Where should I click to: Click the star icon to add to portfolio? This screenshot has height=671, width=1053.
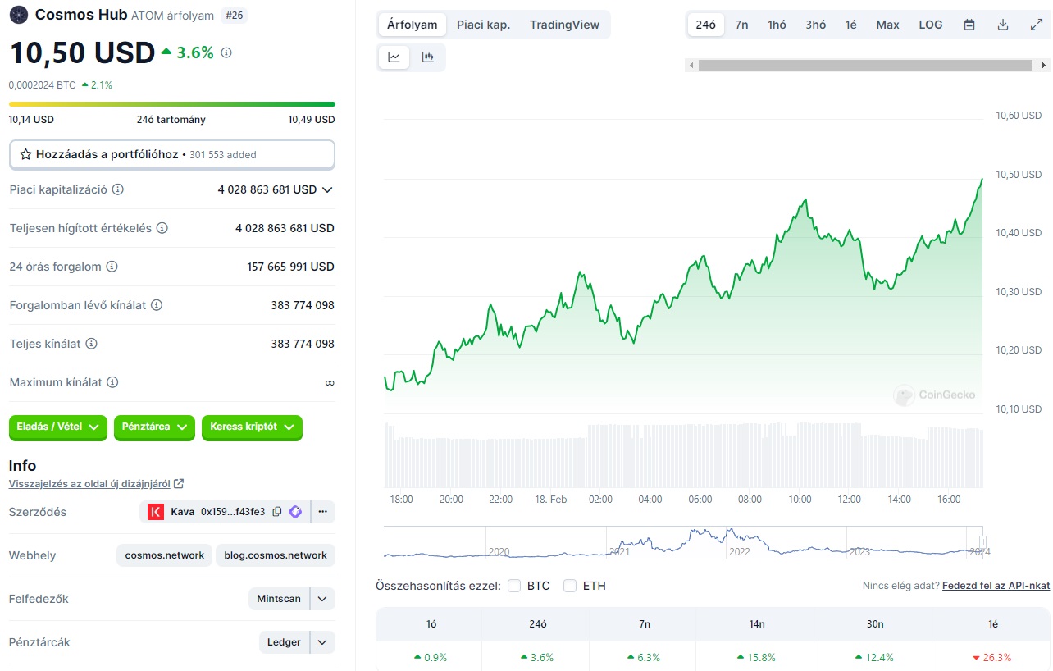click(25, 154)
